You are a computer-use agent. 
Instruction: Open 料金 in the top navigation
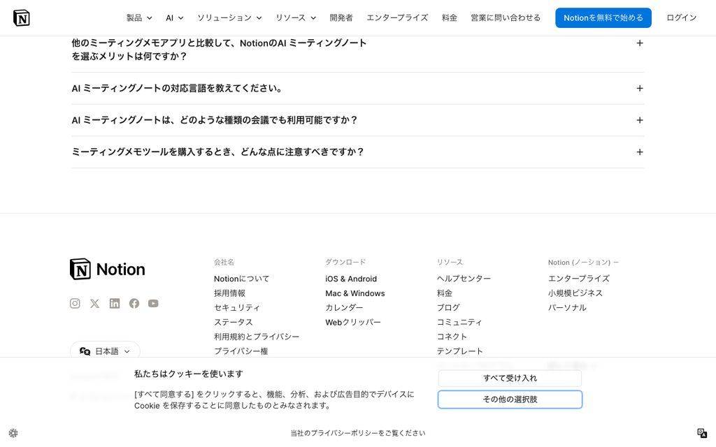pyautogui.click(x=450, y=17)
